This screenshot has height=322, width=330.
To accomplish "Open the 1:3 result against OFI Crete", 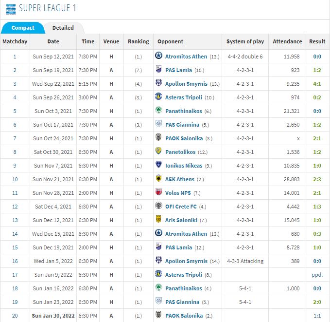I will click(x=317, y=207).
